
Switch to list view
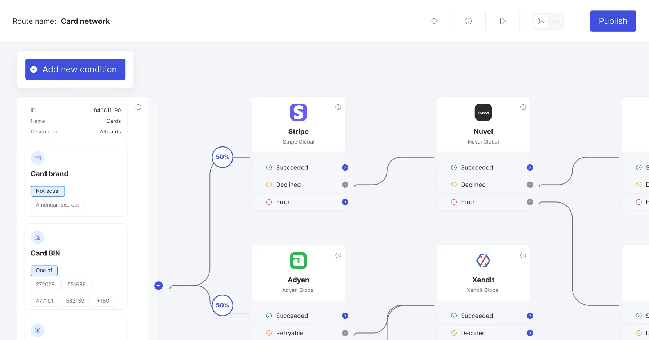(556, 21)
